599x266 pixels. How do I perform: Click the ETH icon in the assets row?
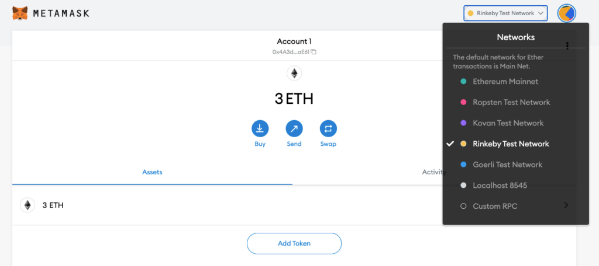(x=27, y=205)
